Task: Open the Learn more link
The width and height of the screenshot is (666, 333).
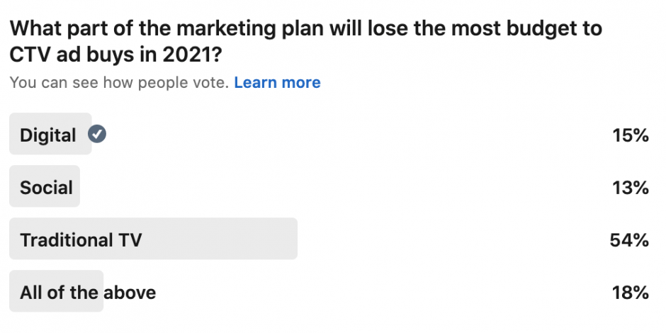Action: [277, 82]
